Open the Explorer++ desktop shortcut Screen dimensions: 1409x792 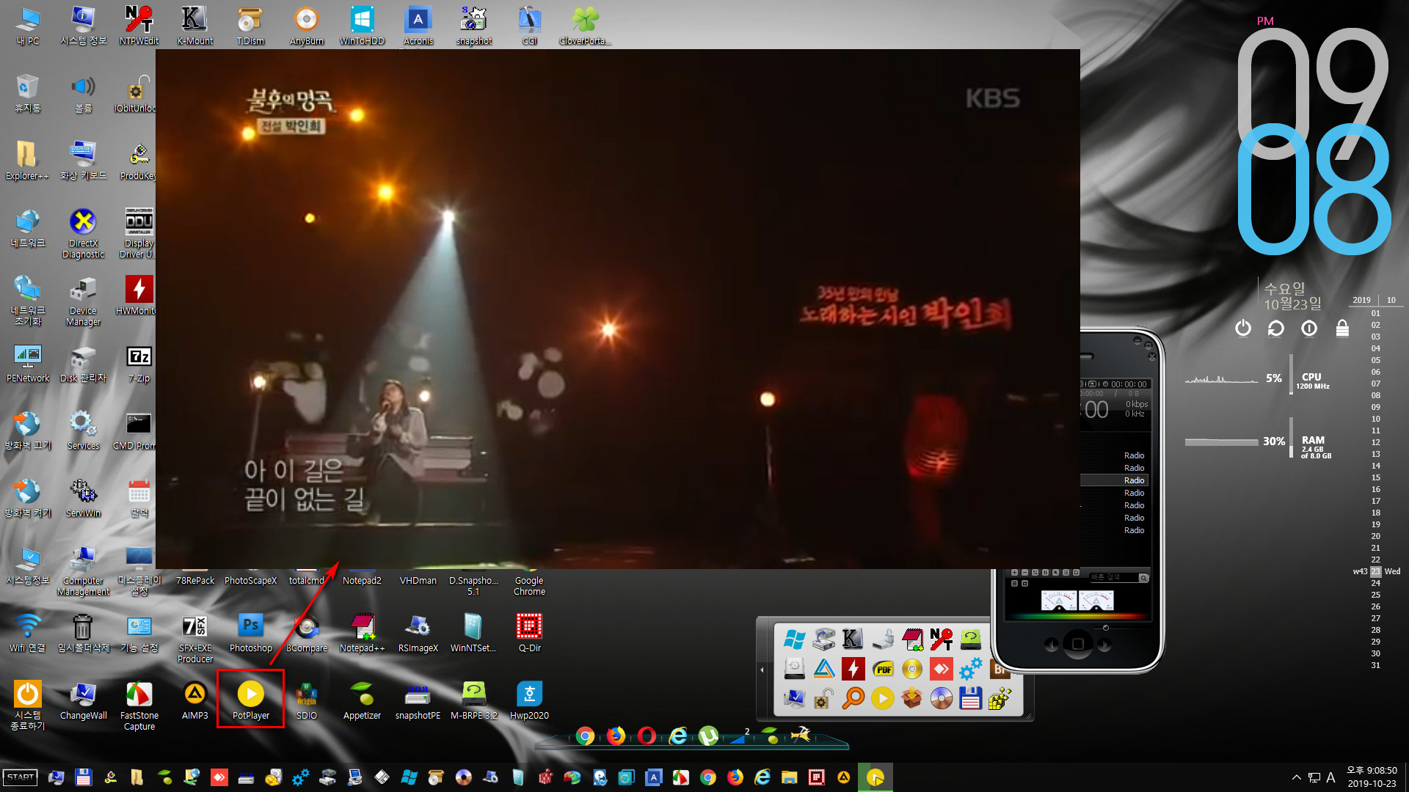[27, 161]
